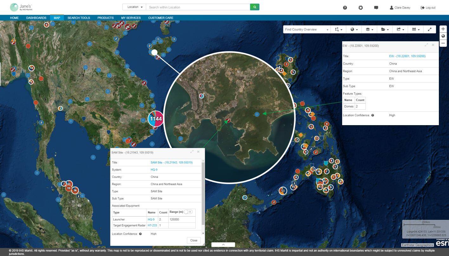
Task: Open the draw polygon tool dropdown
Action: 338,30
